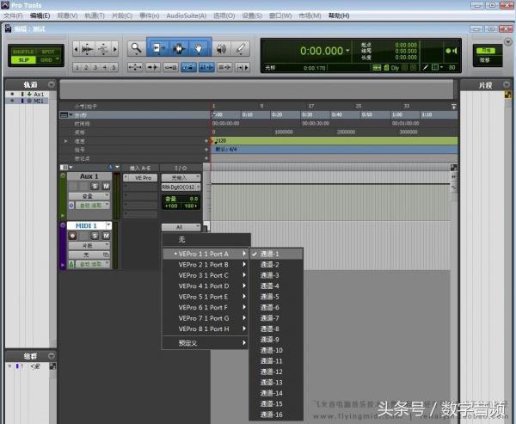516x424 pixels.
Task: Mute the Aux 1 track
Action: click(106, 187)
